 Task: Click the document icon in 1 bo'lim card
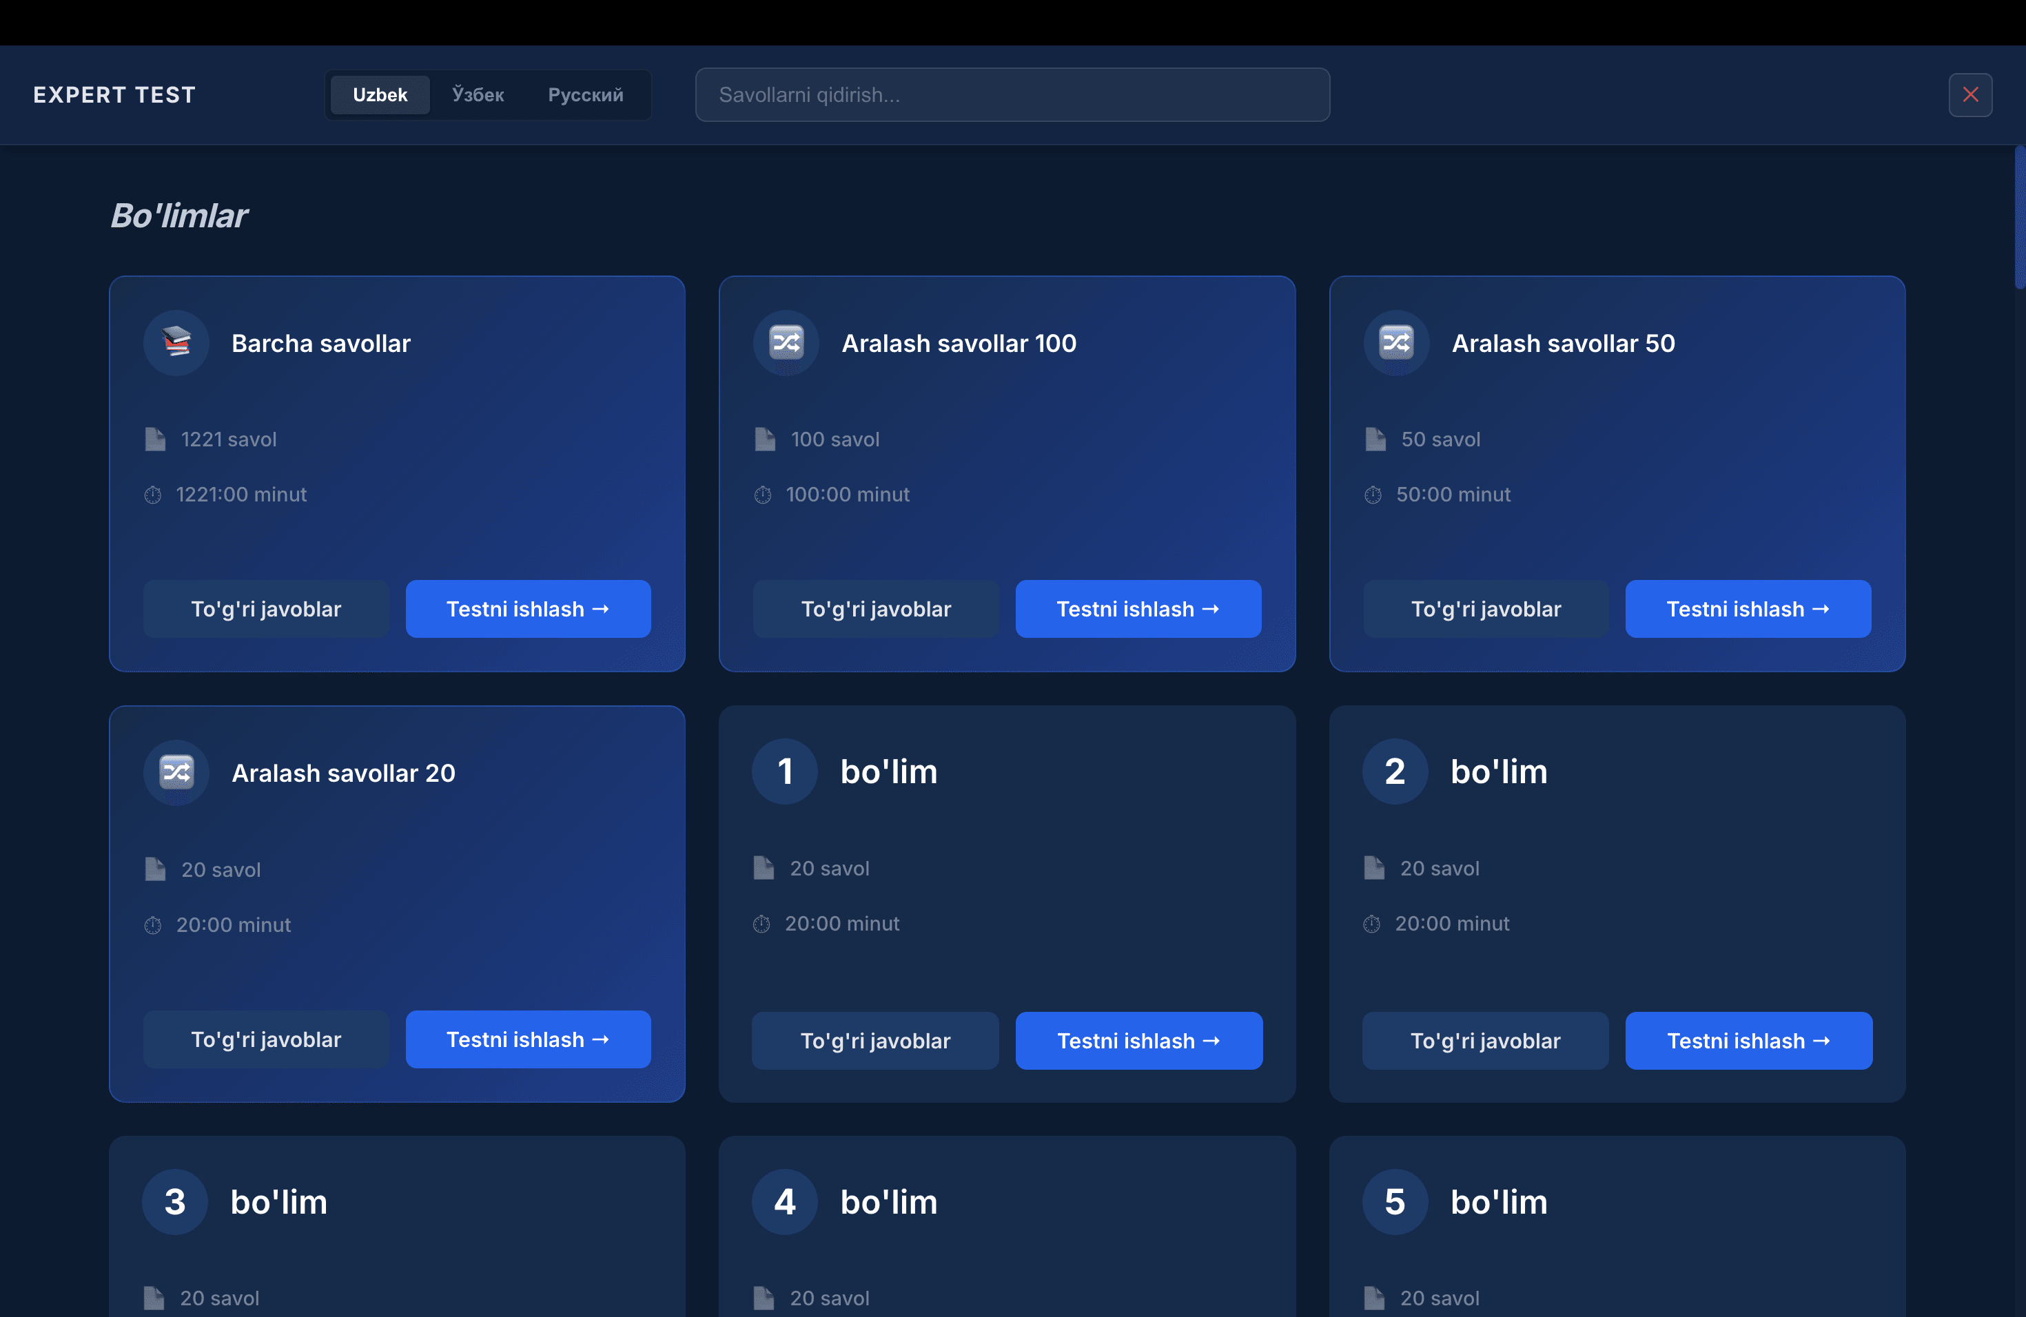(764, 868)
